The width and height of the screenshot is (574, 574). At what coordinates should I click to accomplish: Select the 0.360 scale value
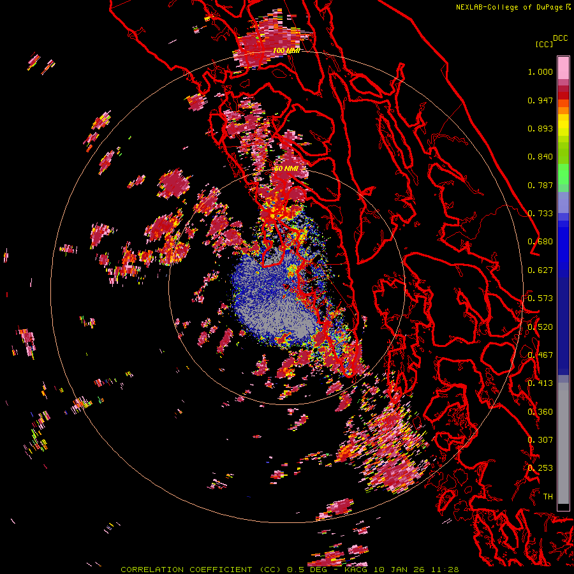coord(540,411)
